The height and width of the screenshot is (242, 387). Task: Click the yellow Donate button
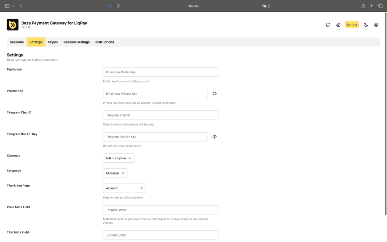point(352,25)
